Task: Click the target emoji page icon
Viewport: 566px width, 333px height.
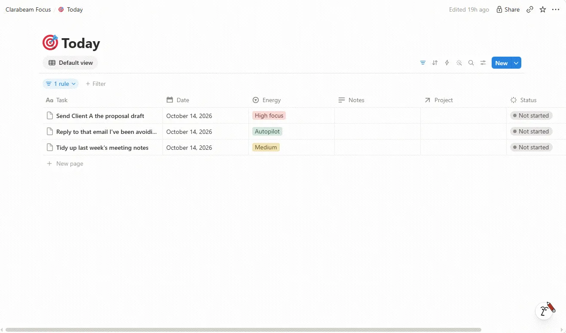Action: (50, 42)
